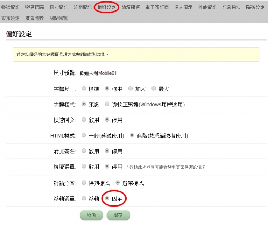
Task: Choose 浮動 floating menu radio
Action: click(x=84, y=198)
